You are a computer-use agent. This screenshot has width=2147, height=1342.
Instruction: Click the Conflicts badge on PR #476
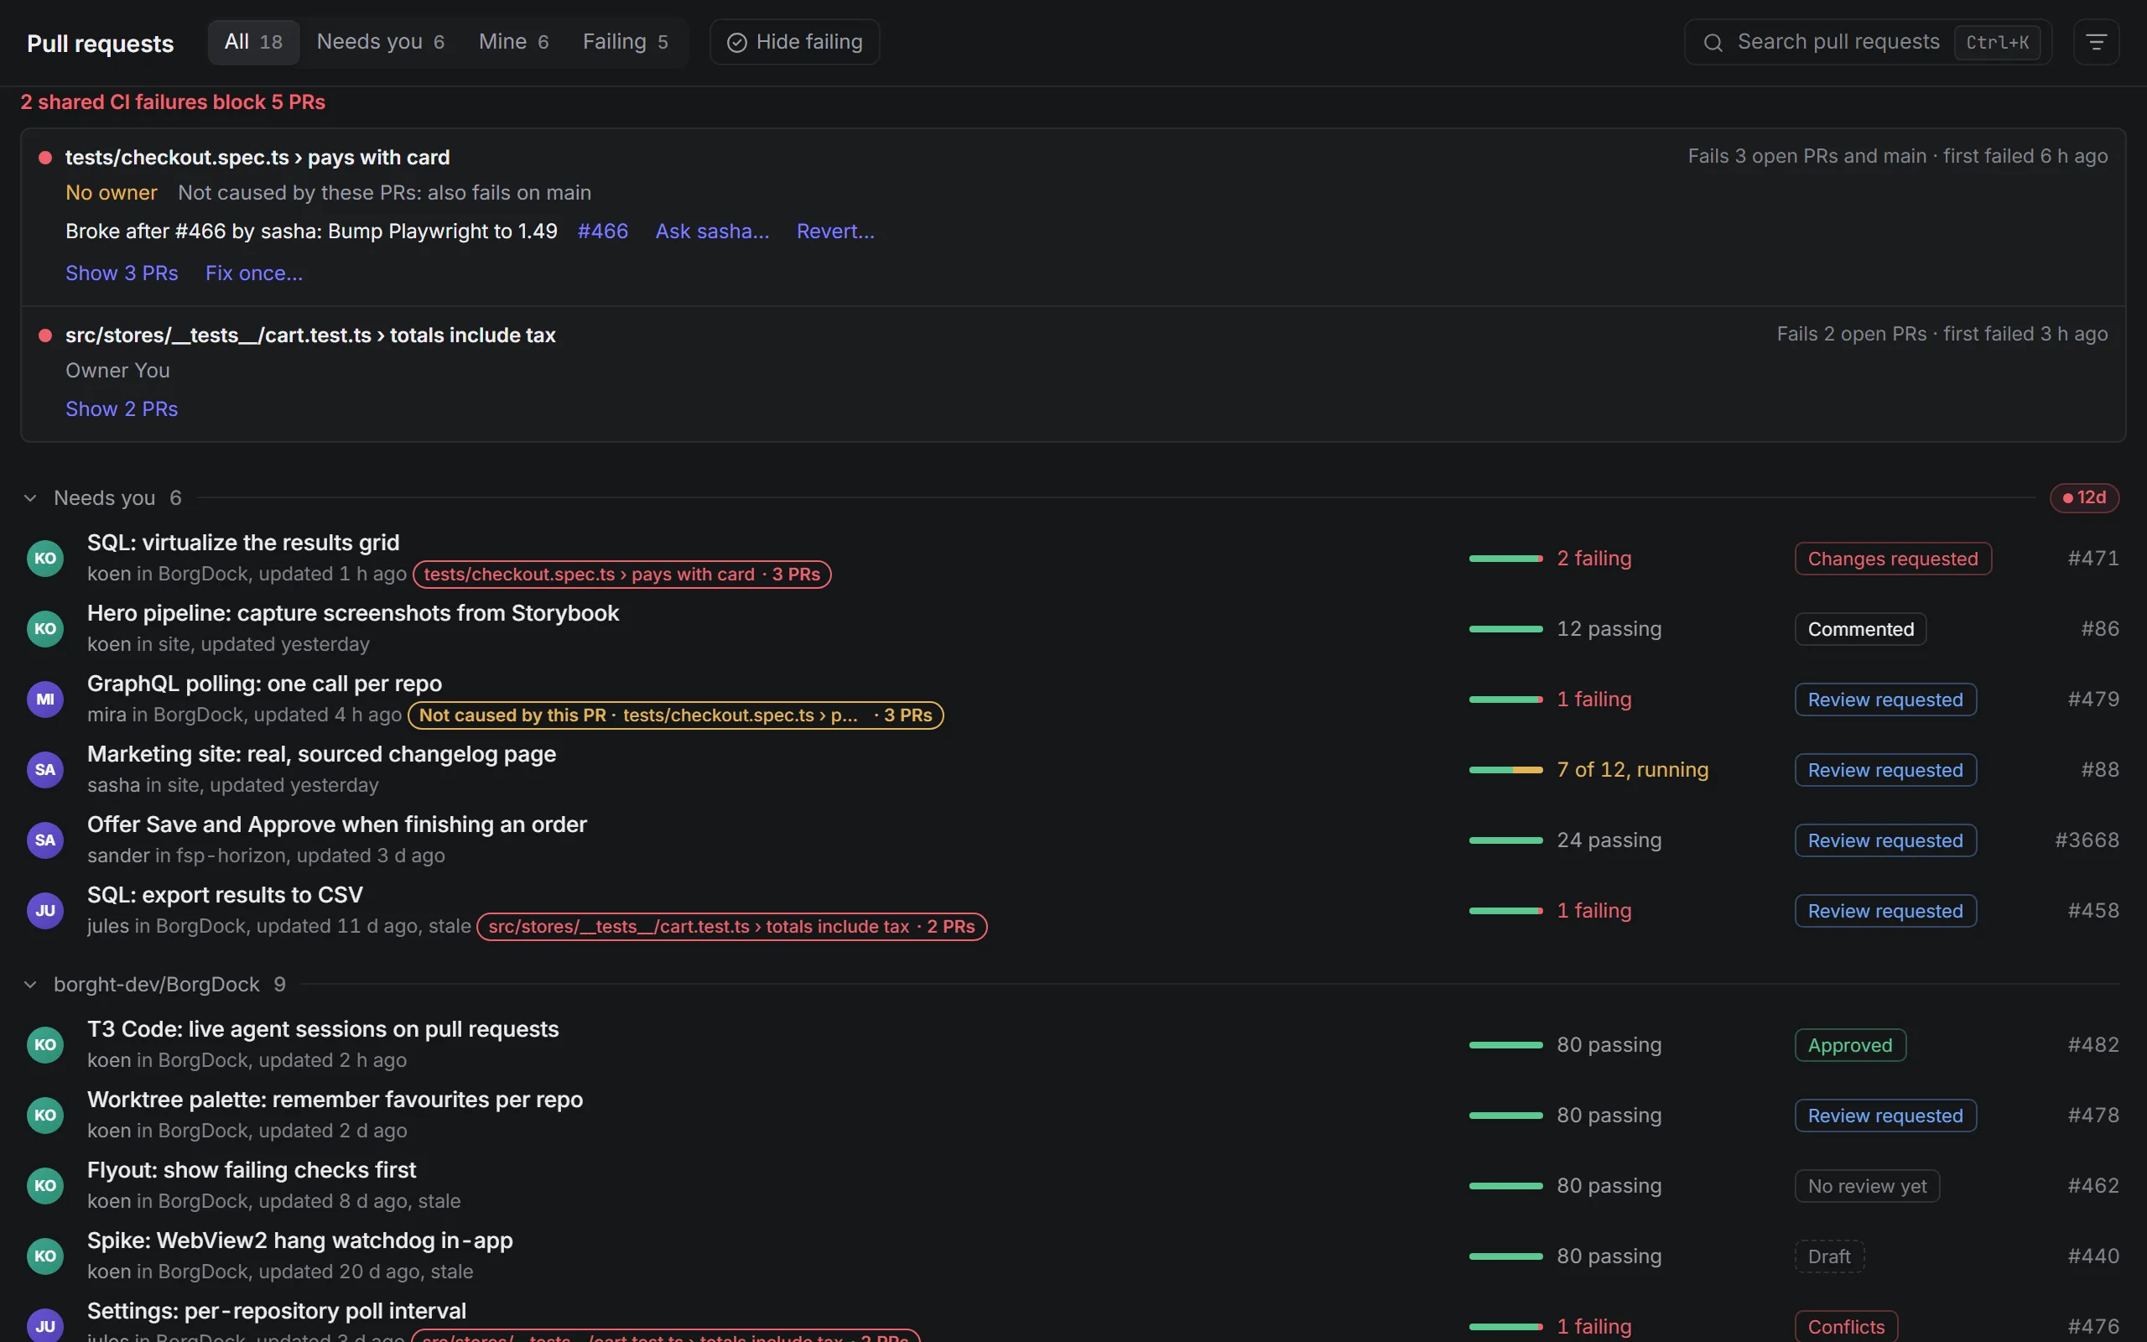pos(1846,1326)
